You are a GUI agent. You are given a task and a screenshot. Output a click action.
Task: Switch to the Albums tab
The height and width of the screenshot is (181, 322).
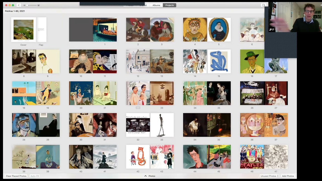click(156, 5)
